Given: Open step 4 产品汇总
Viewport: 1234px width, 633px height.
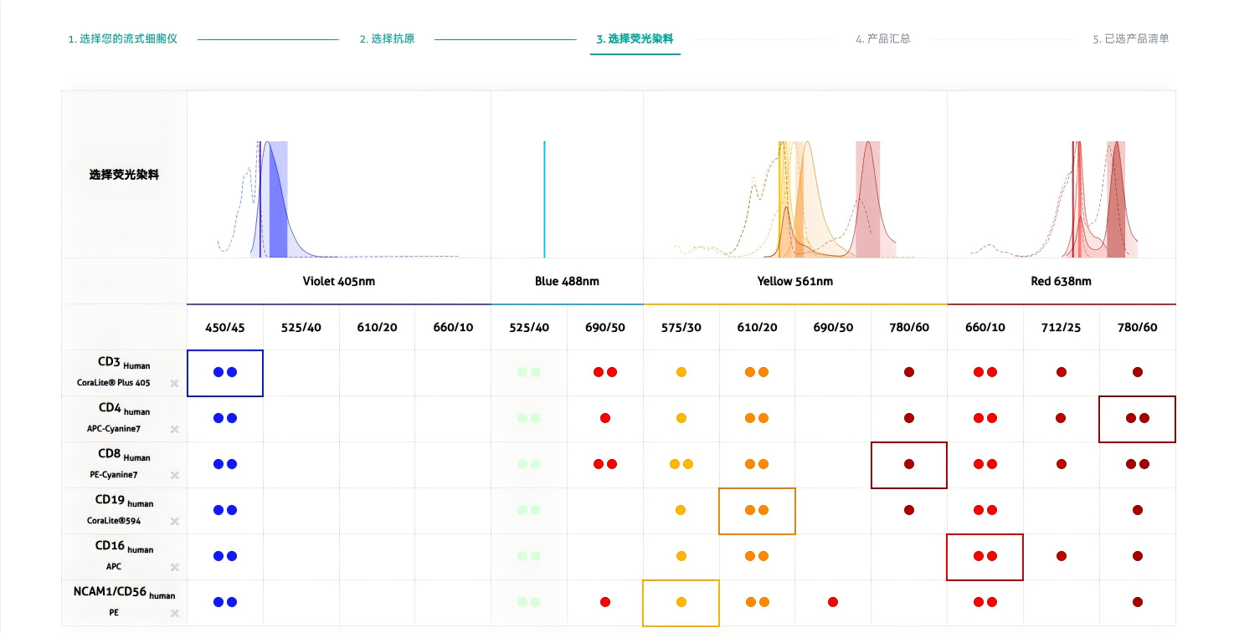Looking at the screenshot, I should click(882, 39).
